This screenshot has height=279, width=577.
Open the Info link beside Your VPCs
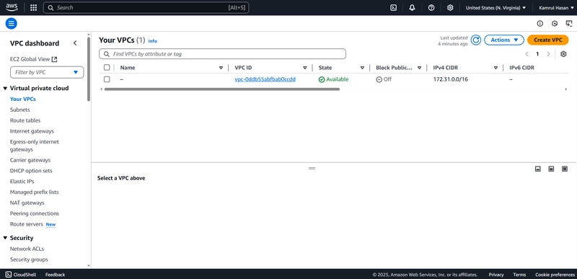pos(152,41)
